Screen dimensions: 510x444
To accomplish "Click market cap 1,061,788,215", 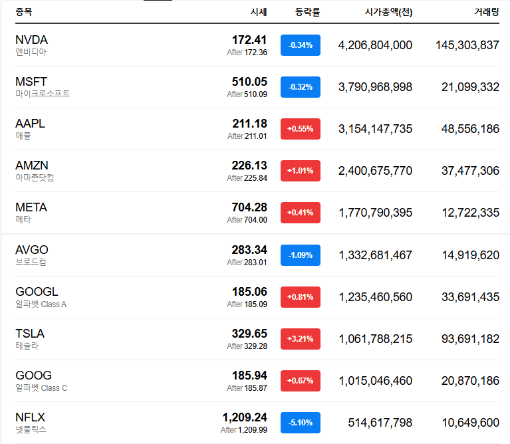I will pyautogui.click(x=376, y=339).
